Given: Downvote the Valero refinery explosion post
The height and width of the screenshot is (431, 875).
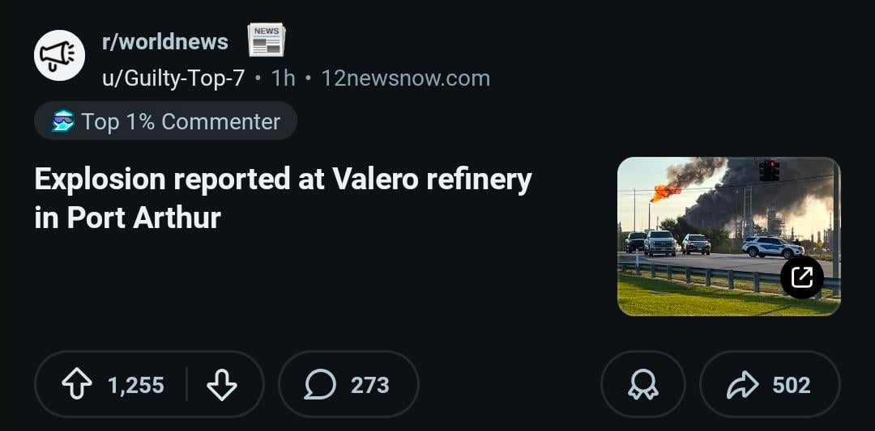Looking at the screenshot, I should click(x=221, y=385).
